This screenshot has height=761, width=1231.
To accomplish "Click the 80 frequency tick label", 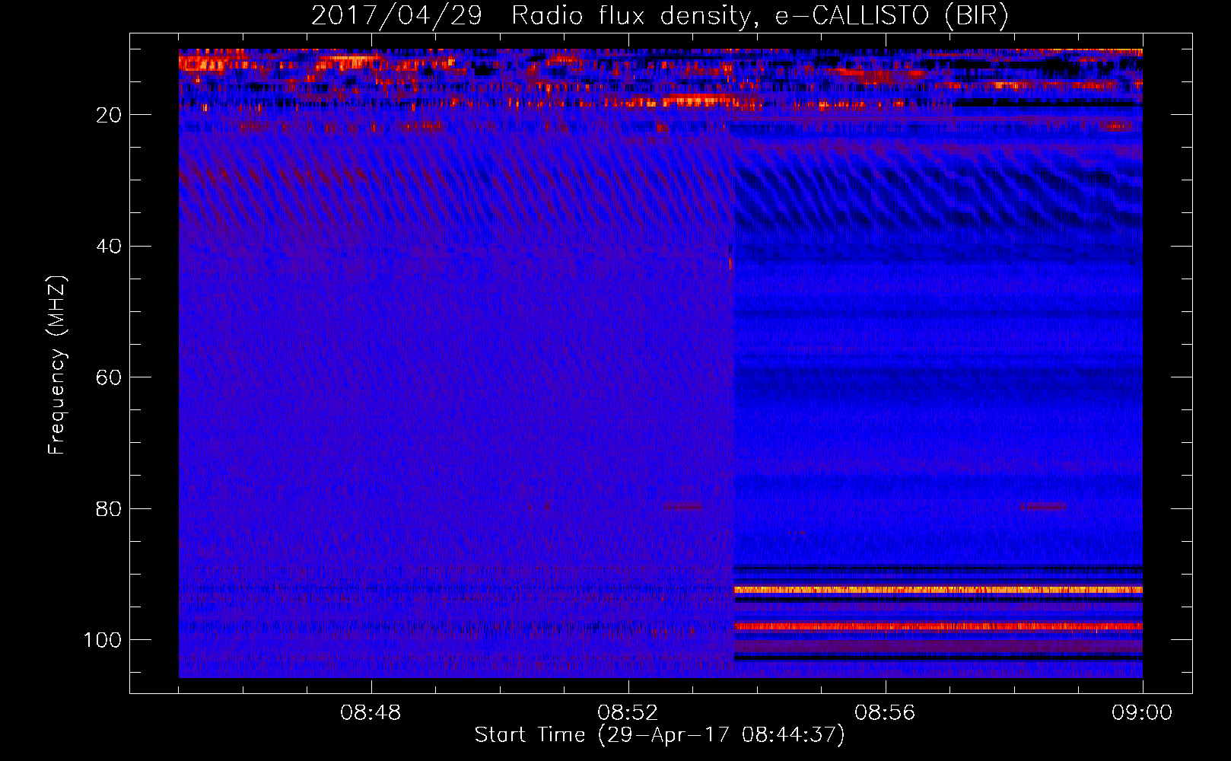I will click(109, 508).
